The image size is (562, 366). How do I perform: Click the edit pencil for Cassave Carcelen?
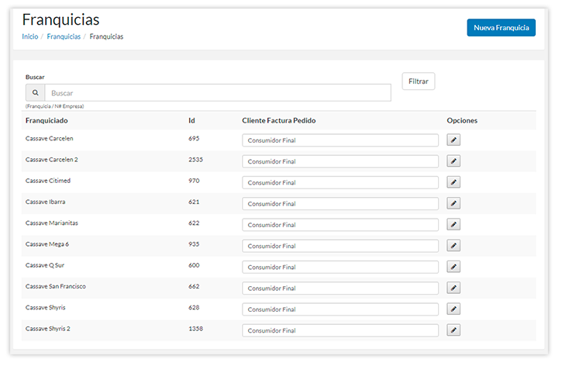[x=454, y=140]
